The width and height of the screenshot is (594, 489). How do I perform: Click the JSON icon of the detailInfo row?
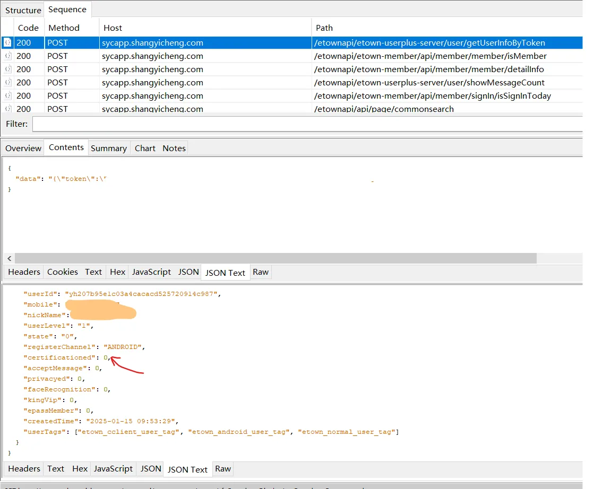7,69
